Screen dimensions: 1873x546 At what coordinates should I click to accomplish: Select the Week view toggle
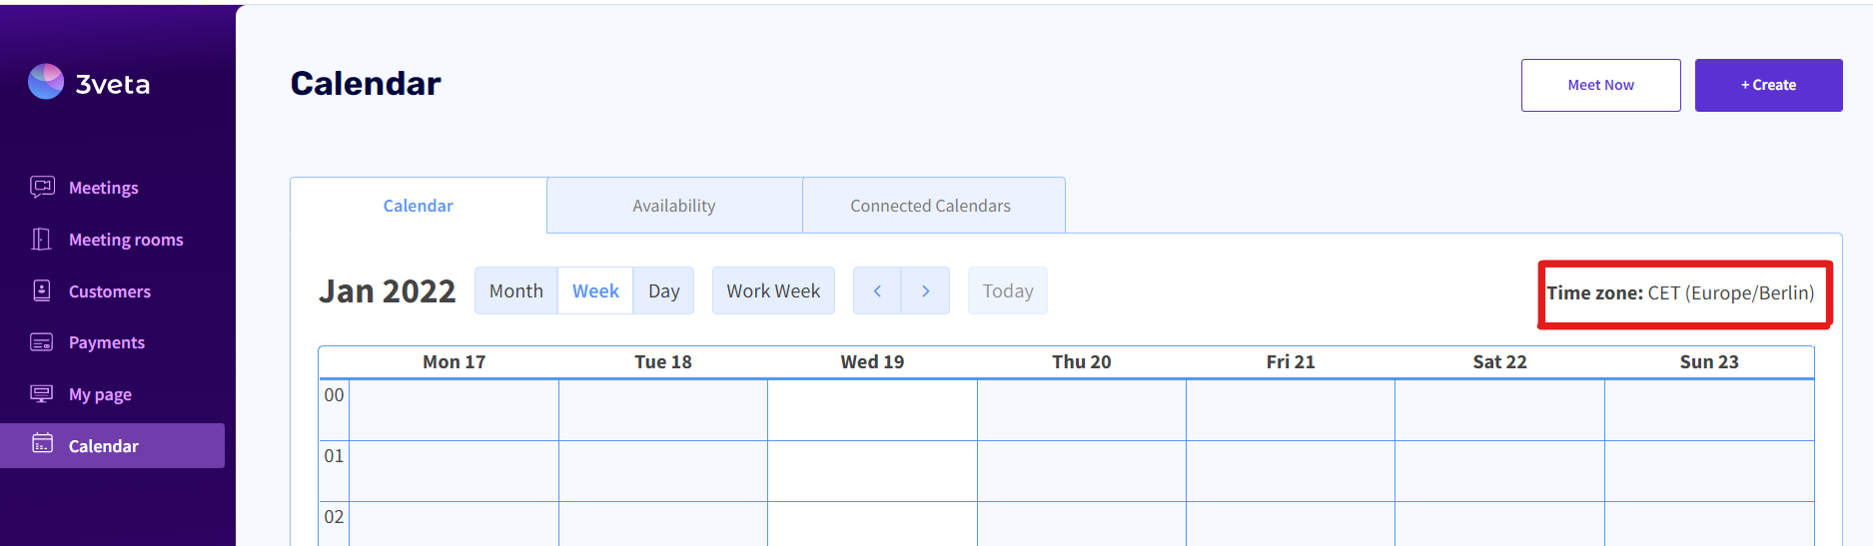pyautogui.click(x=595, y=290)
